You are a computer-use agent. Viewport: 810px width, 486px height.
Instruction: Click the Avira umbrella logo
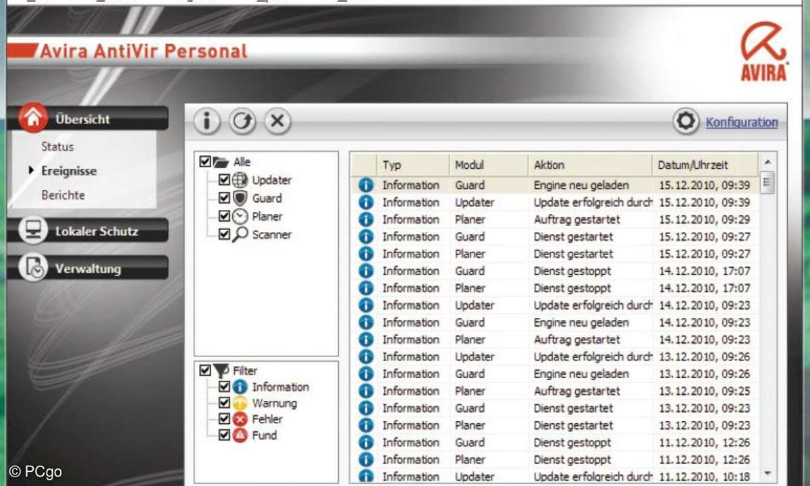click(x=764, y=51)
